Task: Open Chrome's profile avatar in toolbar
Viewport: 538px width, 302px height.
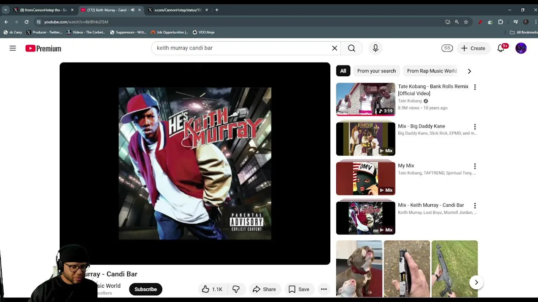Action: click(x=526, y=22)
